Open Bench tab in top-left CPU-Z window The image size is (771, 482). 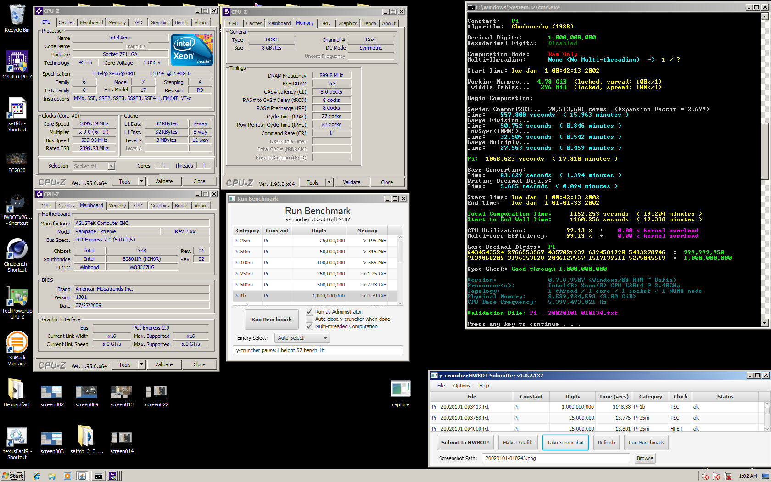click(181, 22)
